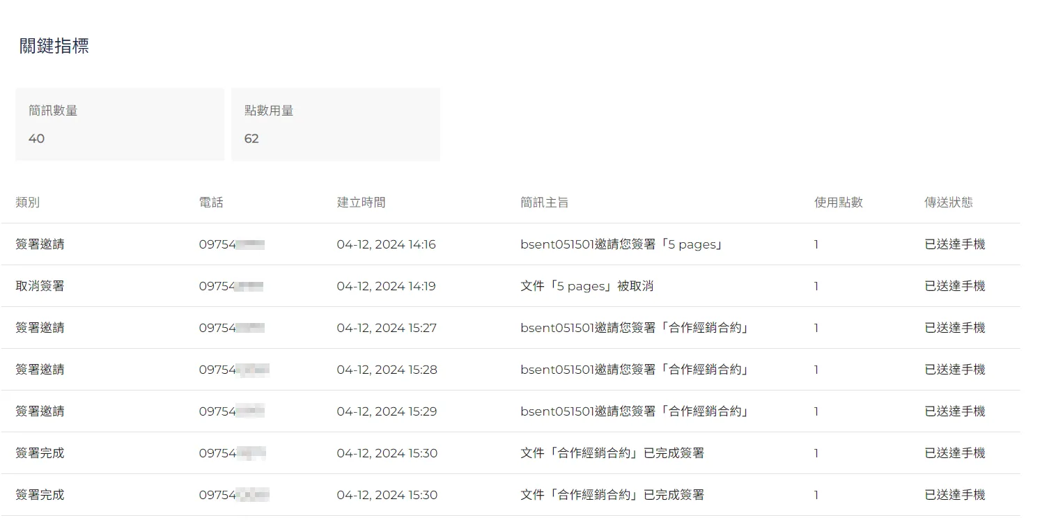Click the 04-12, 2024 15:27 timestamp
The image size is (1049, 520).
point(387,328)
